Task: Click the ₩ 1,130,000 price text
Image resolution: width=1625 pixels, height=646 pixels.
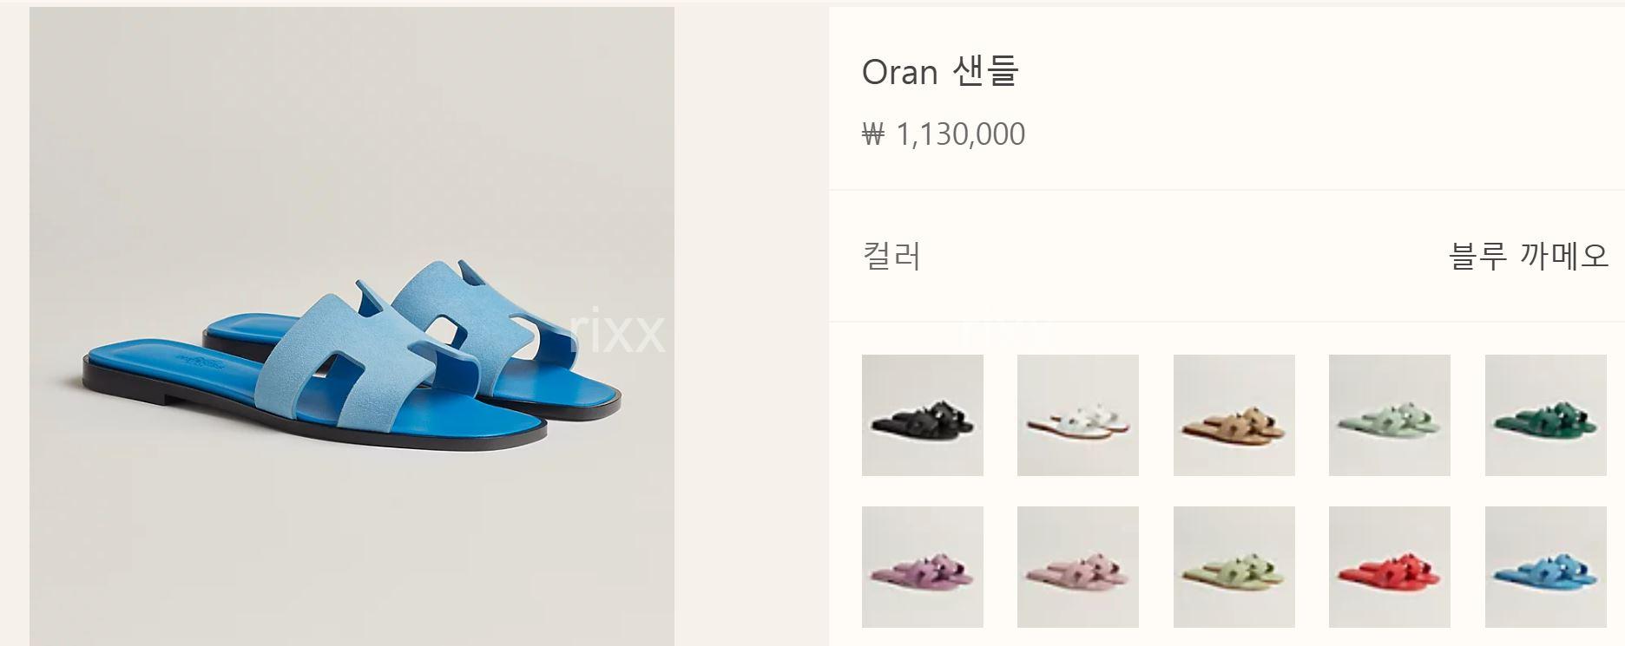Action: point(944,134)
